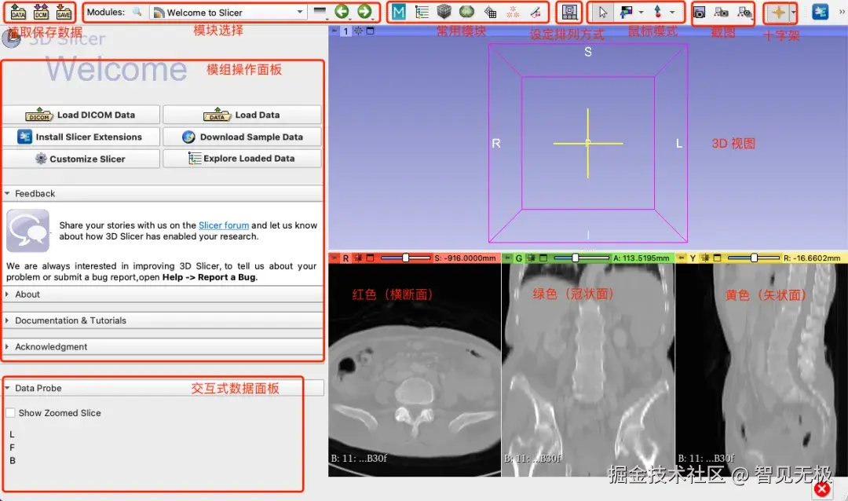Adjust the yellow slice offset slider

(x=754, y=258)
